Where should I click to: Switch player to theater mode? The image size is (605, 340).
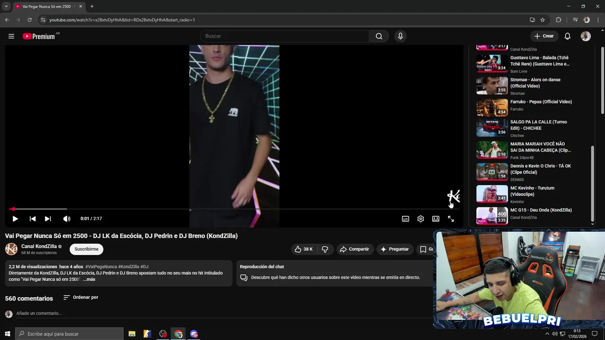(x=436, y=219)
